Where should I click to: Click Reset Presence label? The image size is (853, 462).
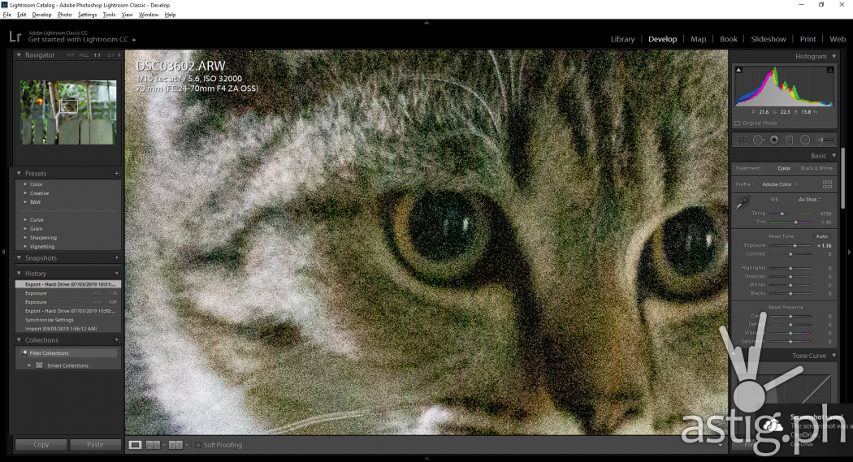[x=785, y=307]
